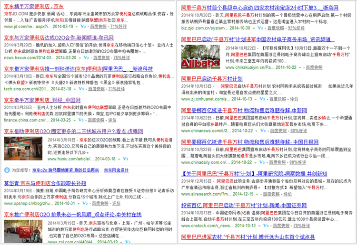The image size is (357, 245).
Task: Open 阿里千县万村首个县级中心启动 浙商网 result
Action: click(260, 8)
